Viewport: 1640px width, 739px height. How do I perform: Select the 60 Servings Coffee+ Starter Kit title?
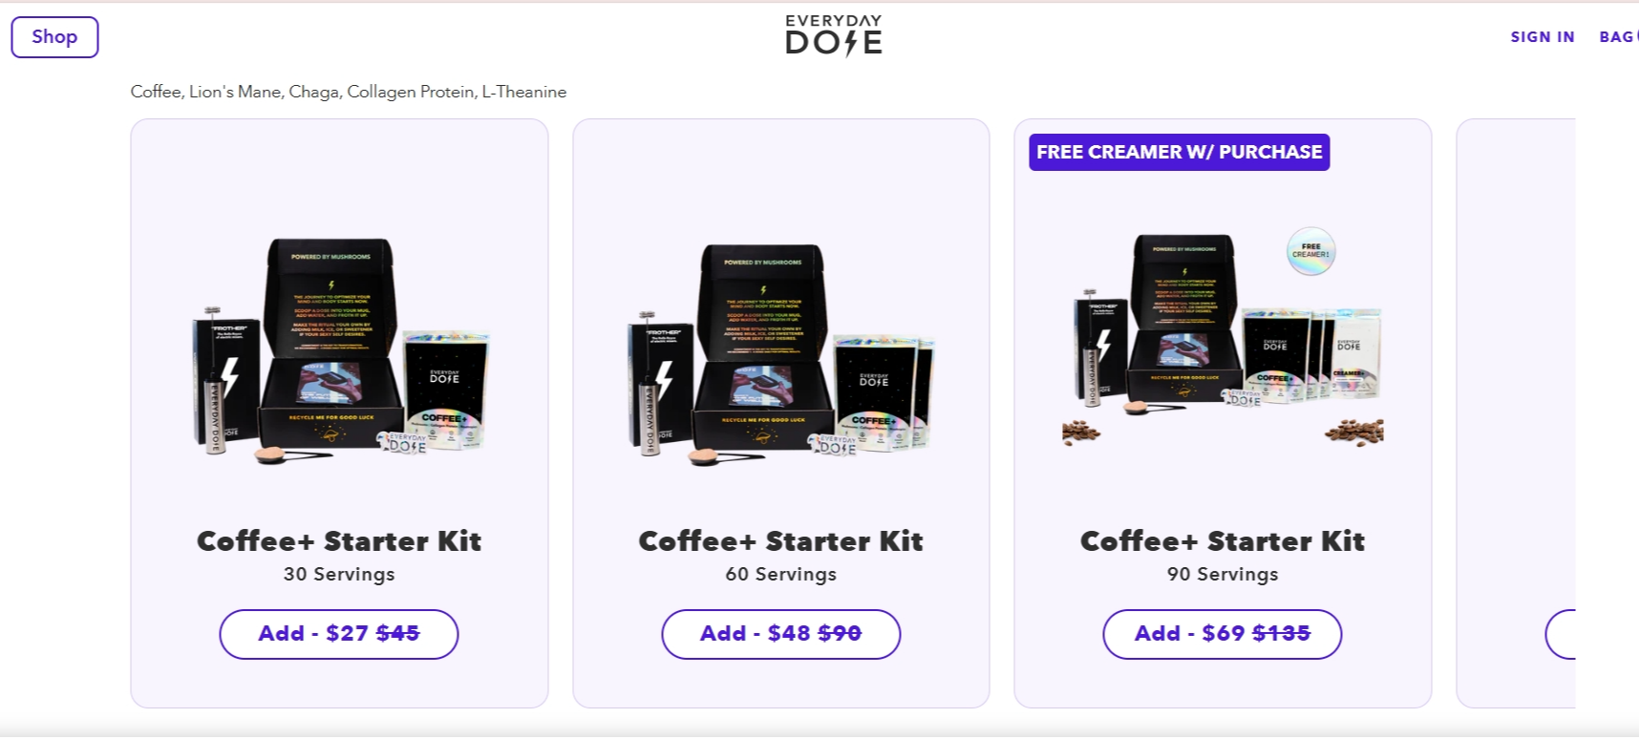780,541
